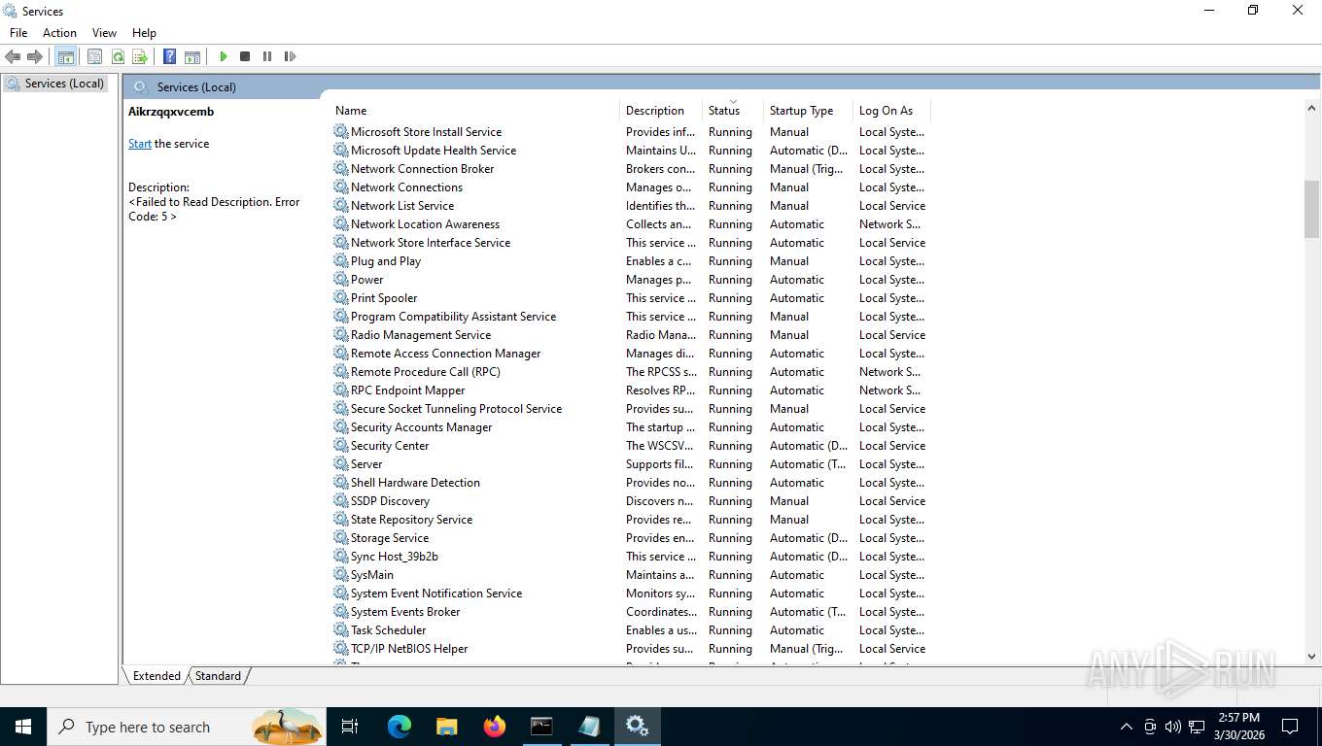1322x746 pixels.
Task: Open the Properties toolbar icon
Action: tap(94, 56)
